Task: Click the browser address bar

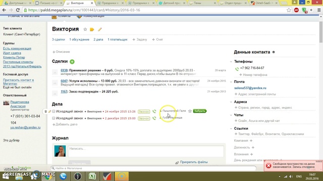Action: pos(154,10)
